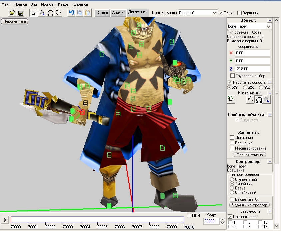Click the Z coordinate input field

[x=252, y=69]
